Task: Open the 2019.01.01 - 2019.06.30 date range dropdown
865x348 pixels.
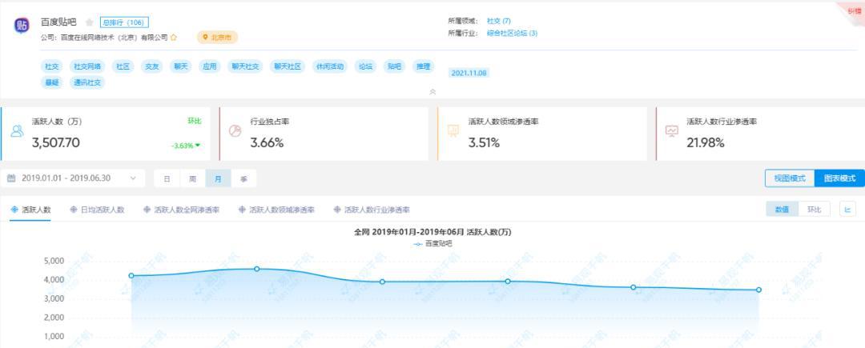Action: pos(72,178)
